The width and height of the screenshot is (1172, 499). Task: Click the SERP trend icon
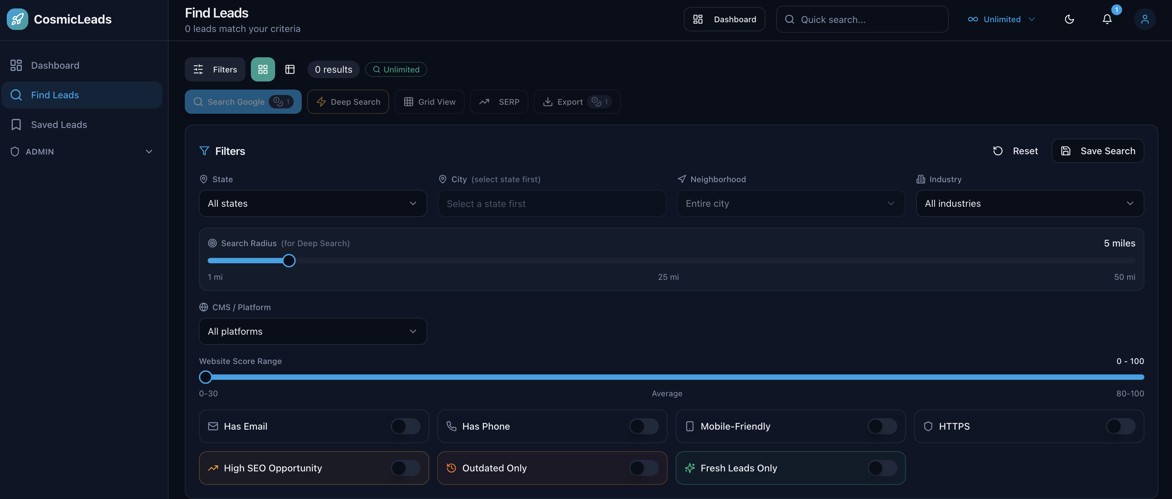click(484, 101)
